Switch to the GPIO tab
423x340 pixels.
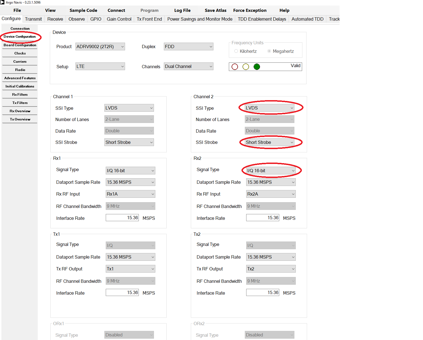point(95,19)
